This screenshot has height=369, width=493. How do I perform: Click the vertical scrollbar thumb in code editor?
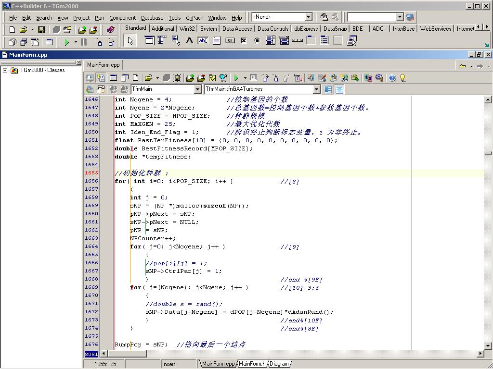tap(488, 153)
